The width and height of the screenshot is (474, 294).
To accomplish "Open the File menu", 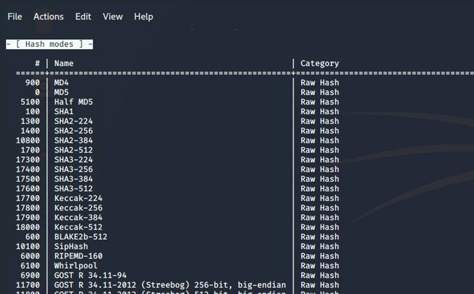I will 14,17.
